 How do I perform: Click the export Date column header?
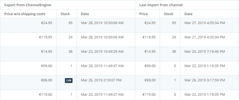coord(85,14)
